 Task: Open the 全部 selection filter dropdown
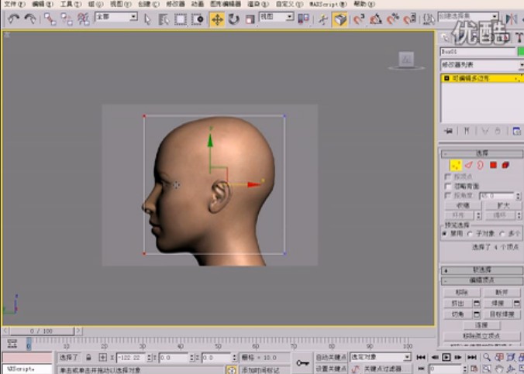point(115,17)
